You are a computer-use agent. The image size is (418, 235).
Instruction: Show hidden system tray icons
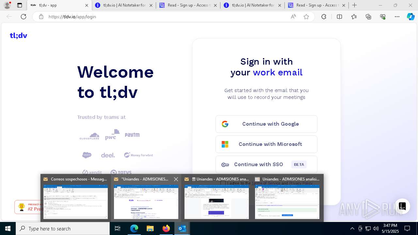(352, 228)
